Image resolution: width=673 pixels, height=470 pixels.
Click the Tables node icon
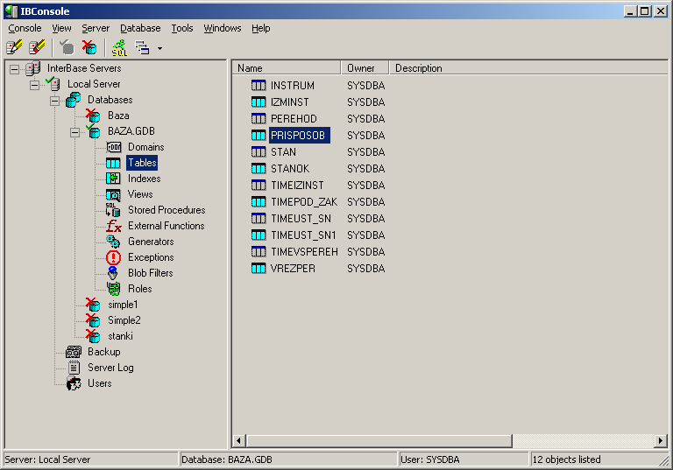point(113,163)
